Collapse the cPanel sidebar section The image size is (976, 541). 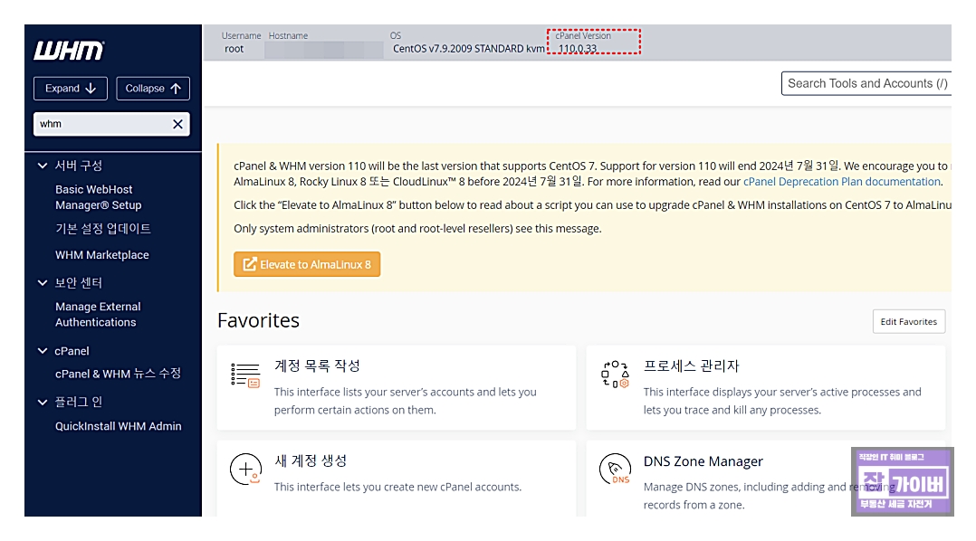click(43, 351)
